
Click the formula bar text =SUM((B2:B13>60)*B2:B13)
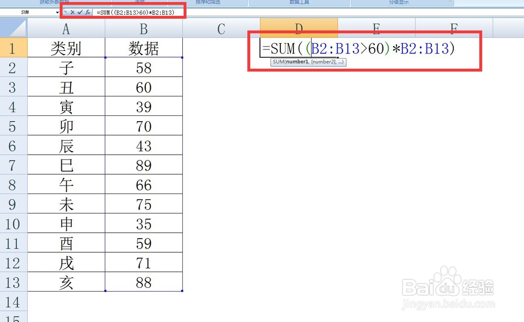(135, 13)
